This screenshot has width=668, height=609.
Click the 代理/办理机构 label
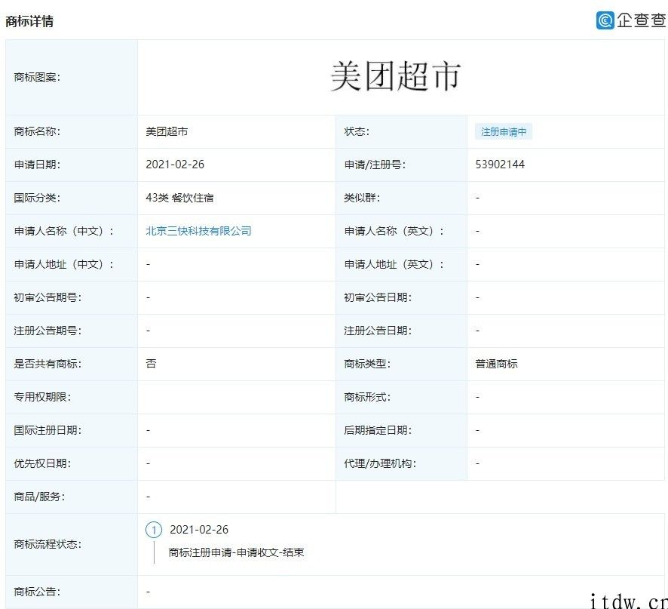[x=380, y=463]
